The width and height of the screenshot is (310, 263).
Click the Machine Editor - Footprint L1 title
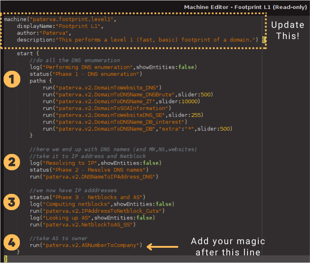pos(245,7)
